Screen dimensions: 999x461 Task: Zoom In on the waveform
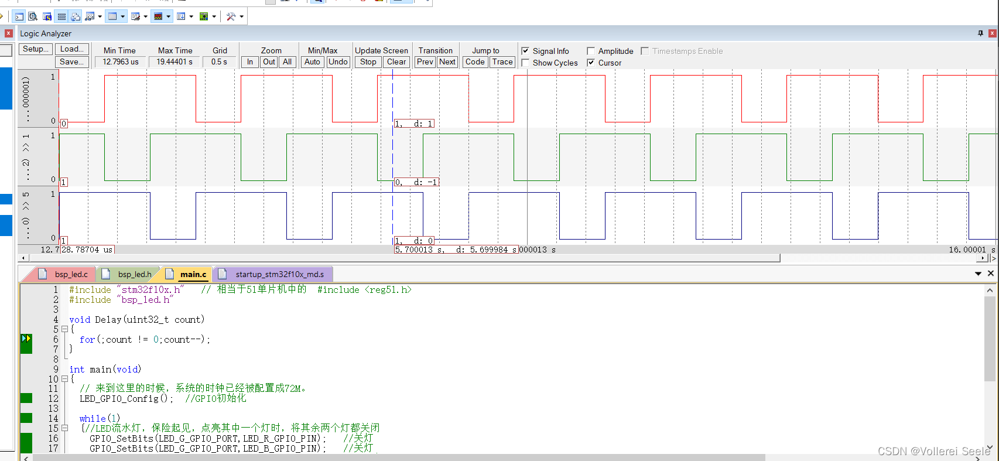pos(250,62)
